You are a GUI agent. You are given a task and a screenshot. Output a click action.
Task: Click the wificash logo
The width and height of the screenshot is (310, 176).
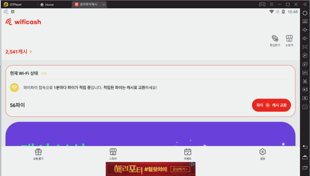click(x=23, y=22)
